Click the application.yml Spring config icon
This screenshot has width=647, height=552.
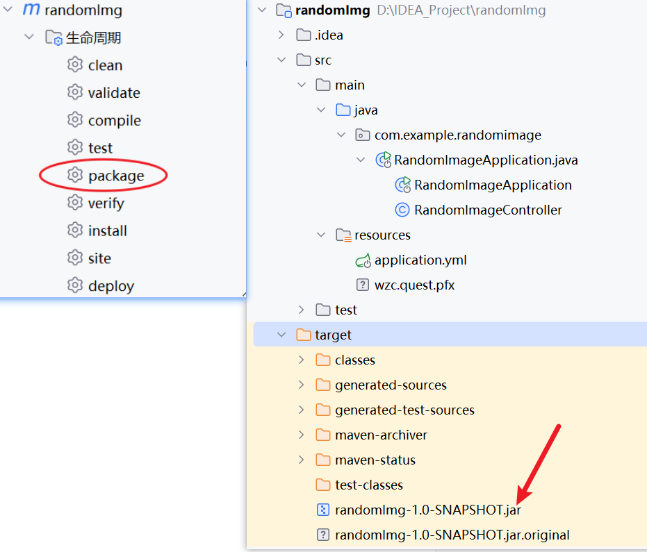coord(363,260)
